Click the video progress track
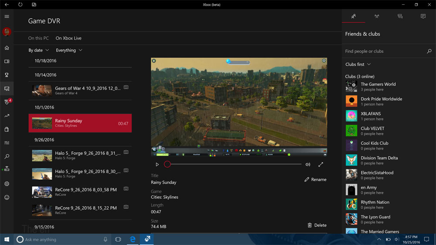 [x=236, y=164]
